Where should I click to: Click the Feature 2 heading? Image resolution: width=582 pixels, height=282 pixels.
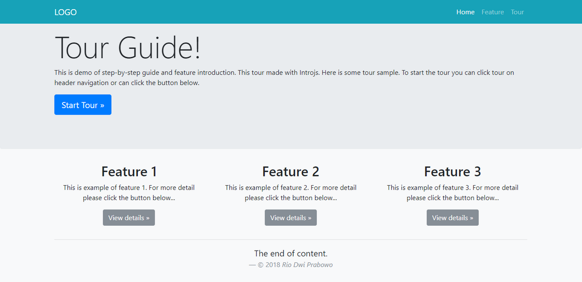click(x=291, y=171)
